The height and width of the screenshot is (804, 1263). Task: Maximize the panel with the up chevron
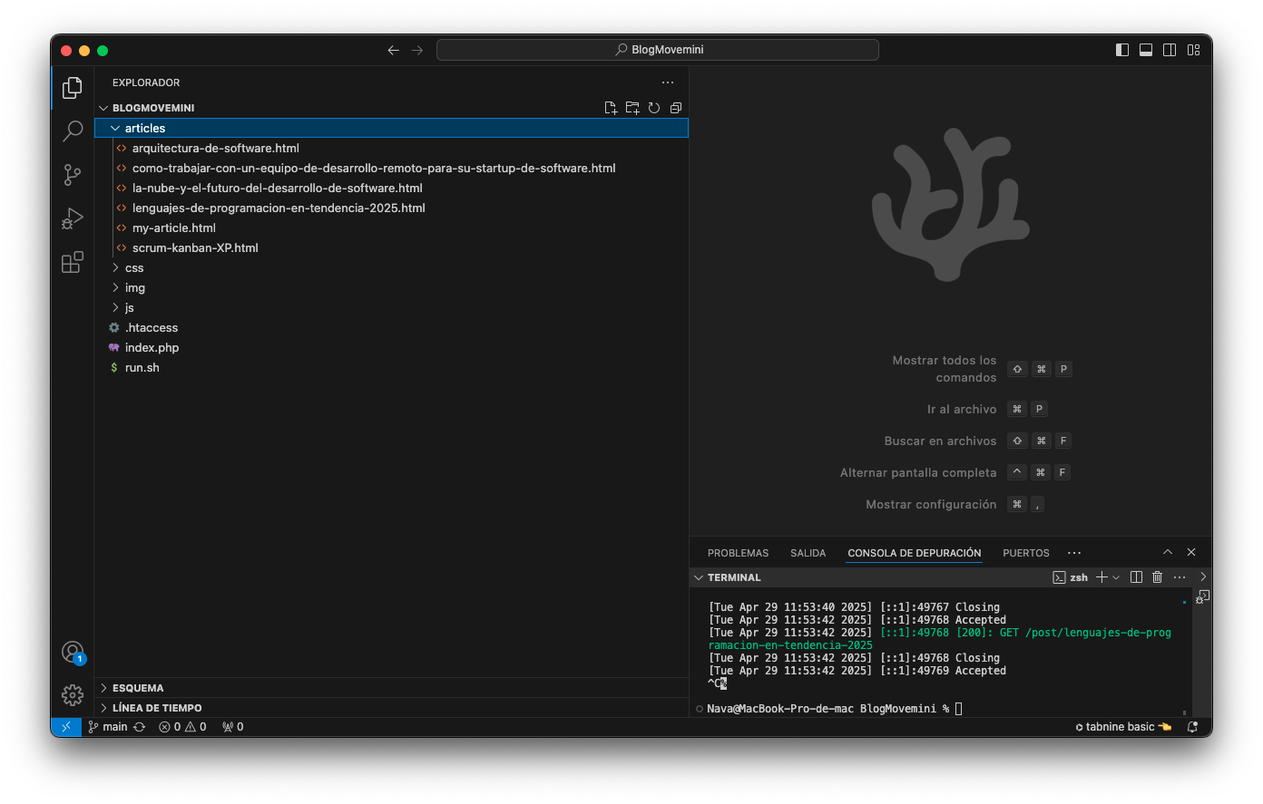pyautogui.click(x=1168, y=552)
